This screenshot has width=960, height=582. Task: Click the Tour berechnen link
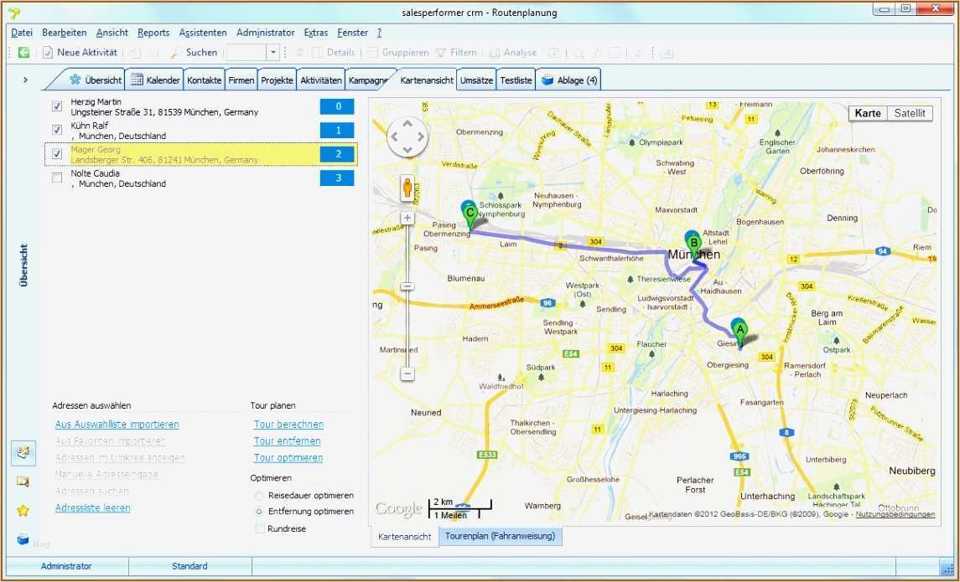point(288,425)
